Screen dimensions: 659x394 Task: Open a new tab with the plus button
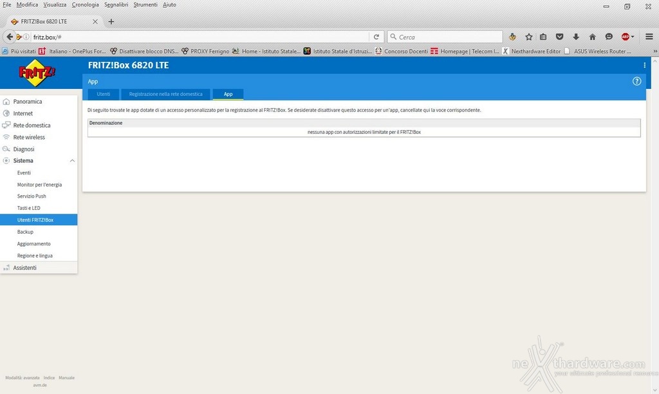click(x=111, y=21)
